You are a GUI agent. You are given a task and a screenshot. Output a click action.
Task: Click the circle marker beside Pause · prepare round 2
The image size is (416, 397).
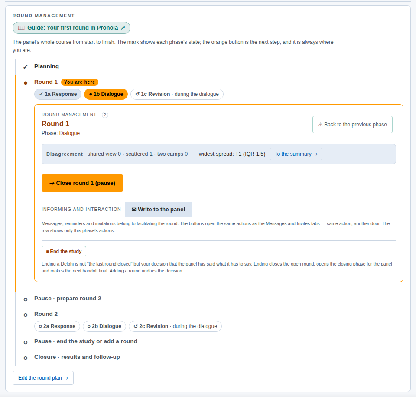coord(26,299)
